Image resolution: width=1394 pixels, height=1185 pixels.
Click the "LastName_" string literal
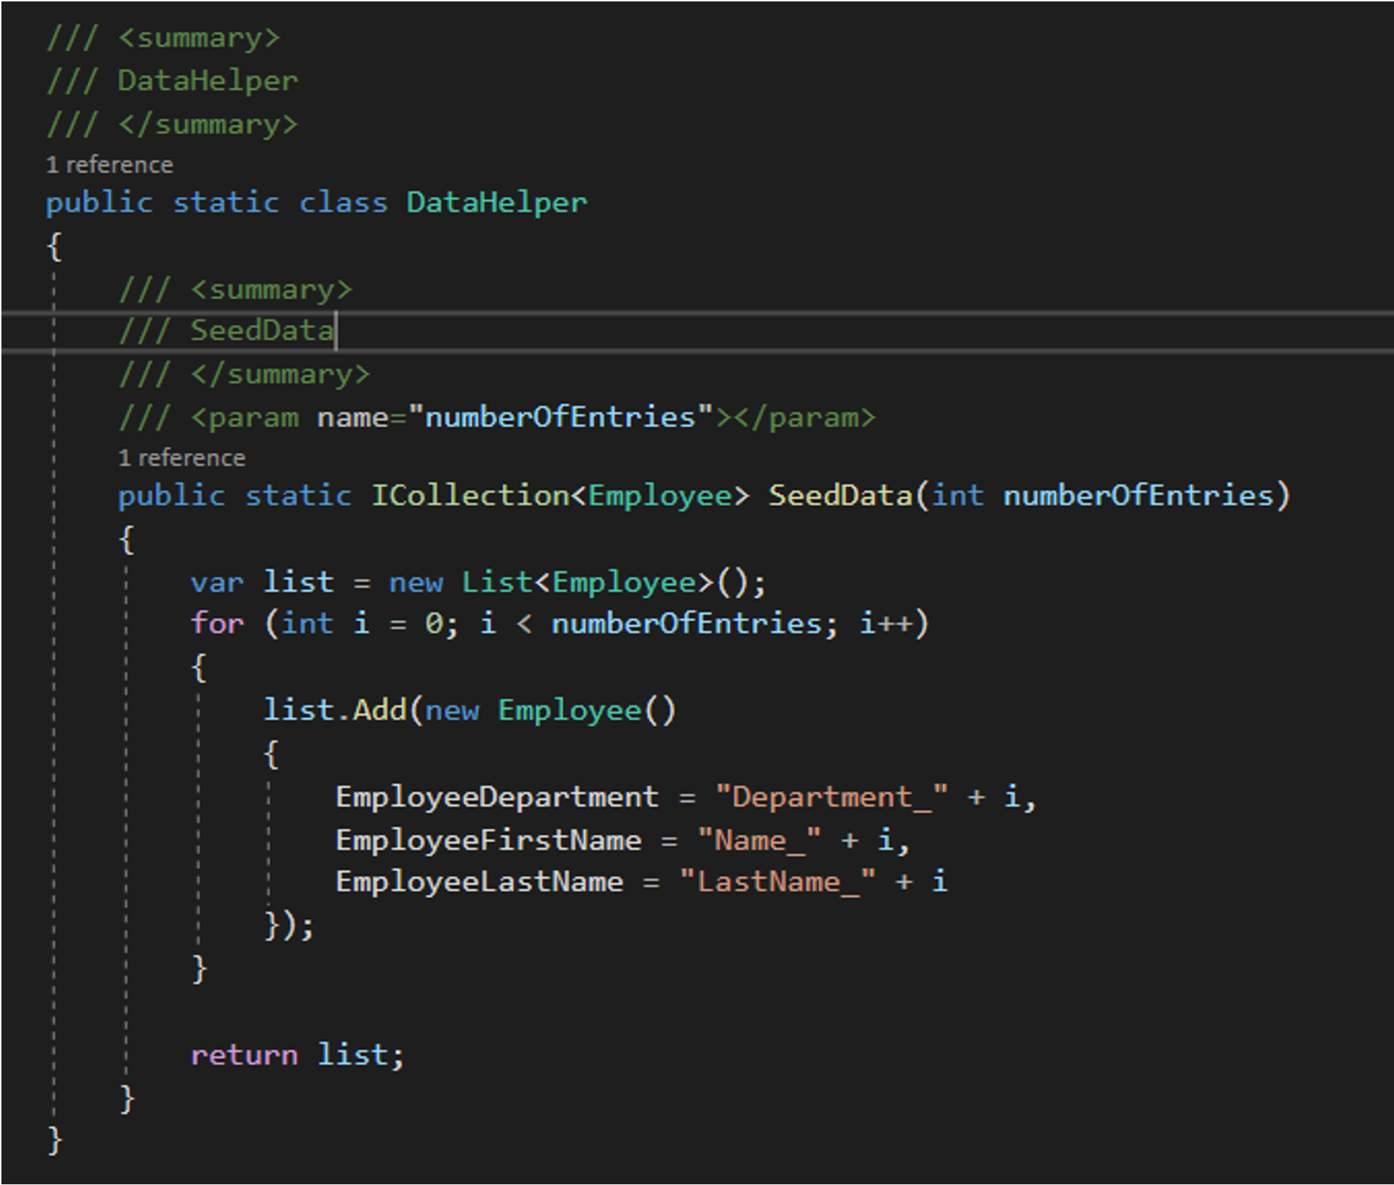click(x=777, y=882)
